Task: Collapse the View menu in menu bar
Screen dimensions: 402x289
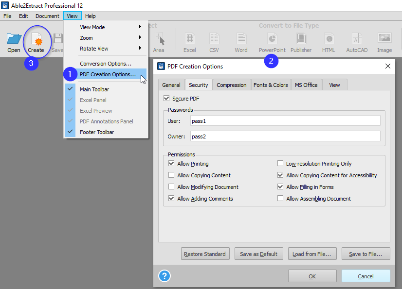Action: point(73,16)
